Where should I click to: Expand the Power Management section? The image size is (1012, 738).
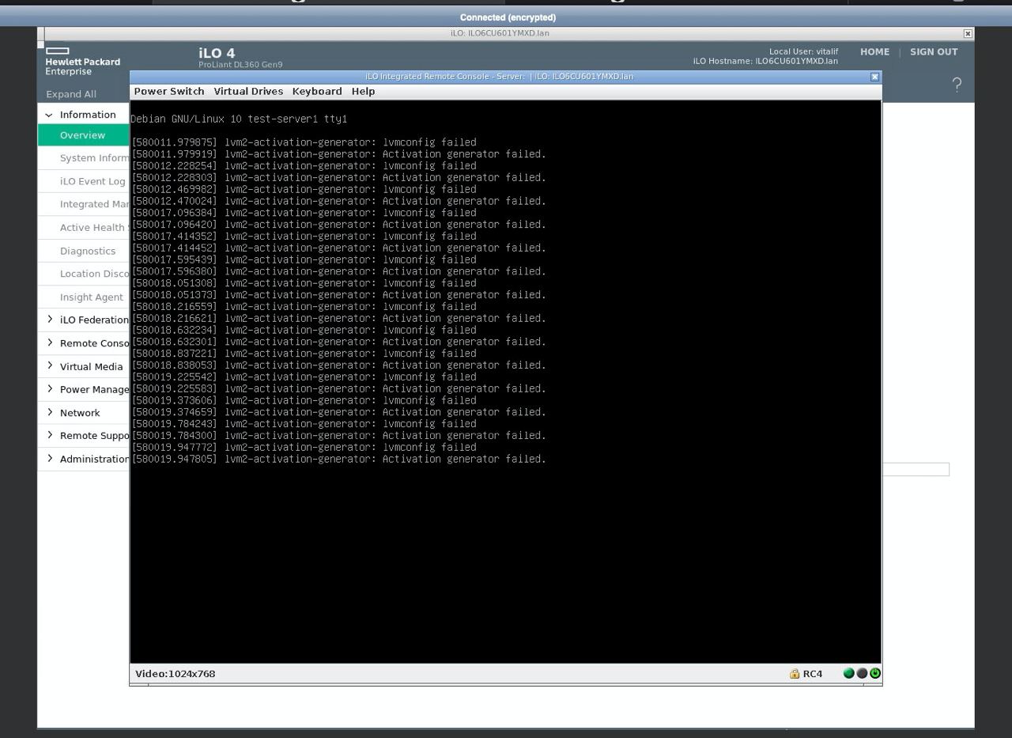[51, 389]
